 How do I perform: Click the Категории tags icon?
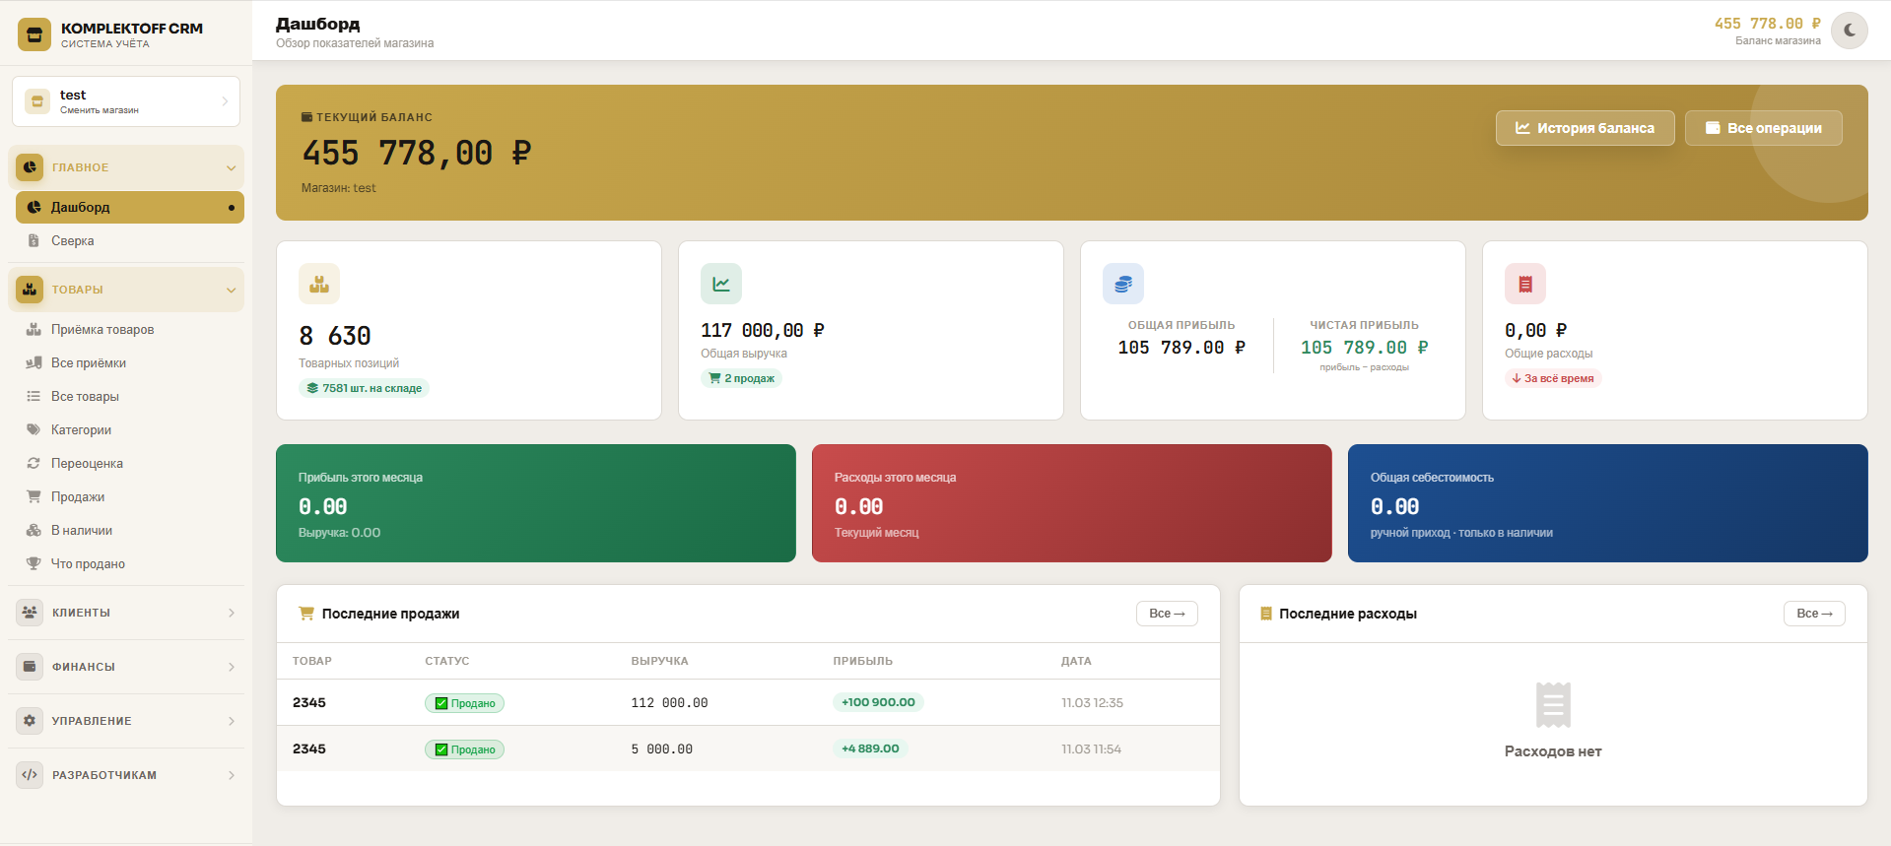pyautogui.click(x=34, y=430)
